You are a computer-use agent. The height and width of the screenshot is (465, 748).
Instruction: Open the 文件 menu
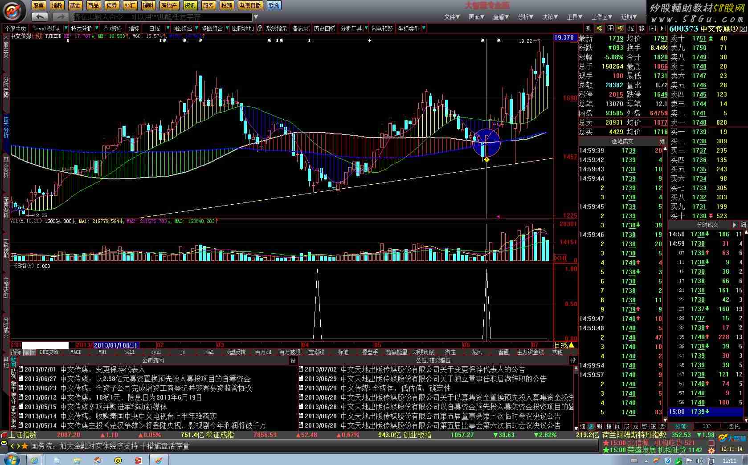[451, 17]
